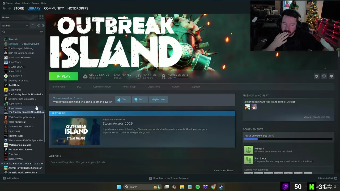Screen dimensions: 340x191
Task: Select Team Fortress 2 in library
Action: pyautogui.click(x=17, y=122)
